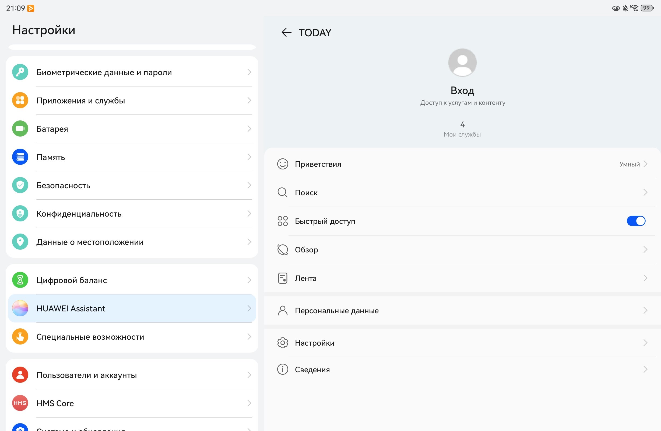The height and width of the screenshot is (431, 661).
Task: Tap the chevron on the Память row
Action: (249, 157)
